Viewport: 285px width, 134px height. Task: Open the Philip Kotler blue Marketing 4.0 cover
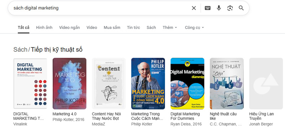(x=148, y=84)
